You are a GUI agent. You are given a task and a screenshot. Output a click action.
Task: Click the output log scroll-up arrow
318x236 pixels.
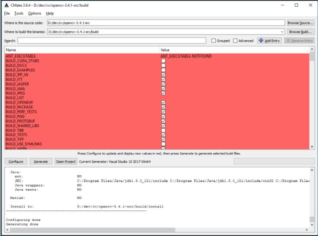click(312, 170)
